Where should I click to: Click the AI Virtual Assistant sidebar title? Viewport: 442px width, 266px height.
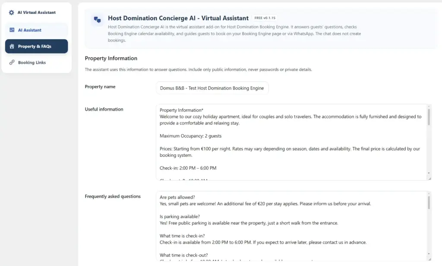[x=37, y=13]
